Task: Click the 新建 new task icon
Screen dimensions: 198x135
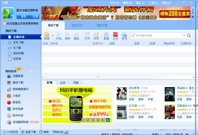Action: click(47, 36)
